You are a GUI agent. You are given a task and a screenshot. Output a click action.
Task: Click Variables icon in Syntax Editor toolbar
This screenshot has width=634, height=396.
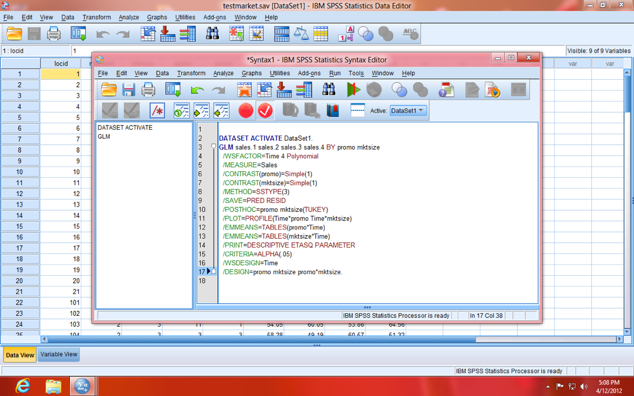point(304,89)
